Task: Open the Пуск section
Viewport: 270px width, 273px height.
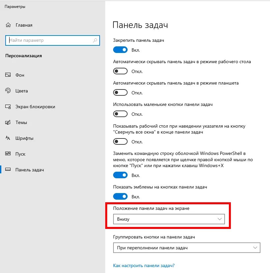Action: click(x=20, y=154)
